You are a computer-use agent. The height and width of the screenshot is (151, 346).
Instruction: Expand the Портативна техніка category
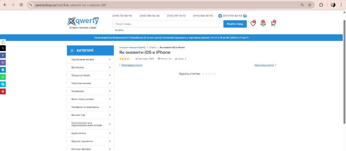[90, 60]
